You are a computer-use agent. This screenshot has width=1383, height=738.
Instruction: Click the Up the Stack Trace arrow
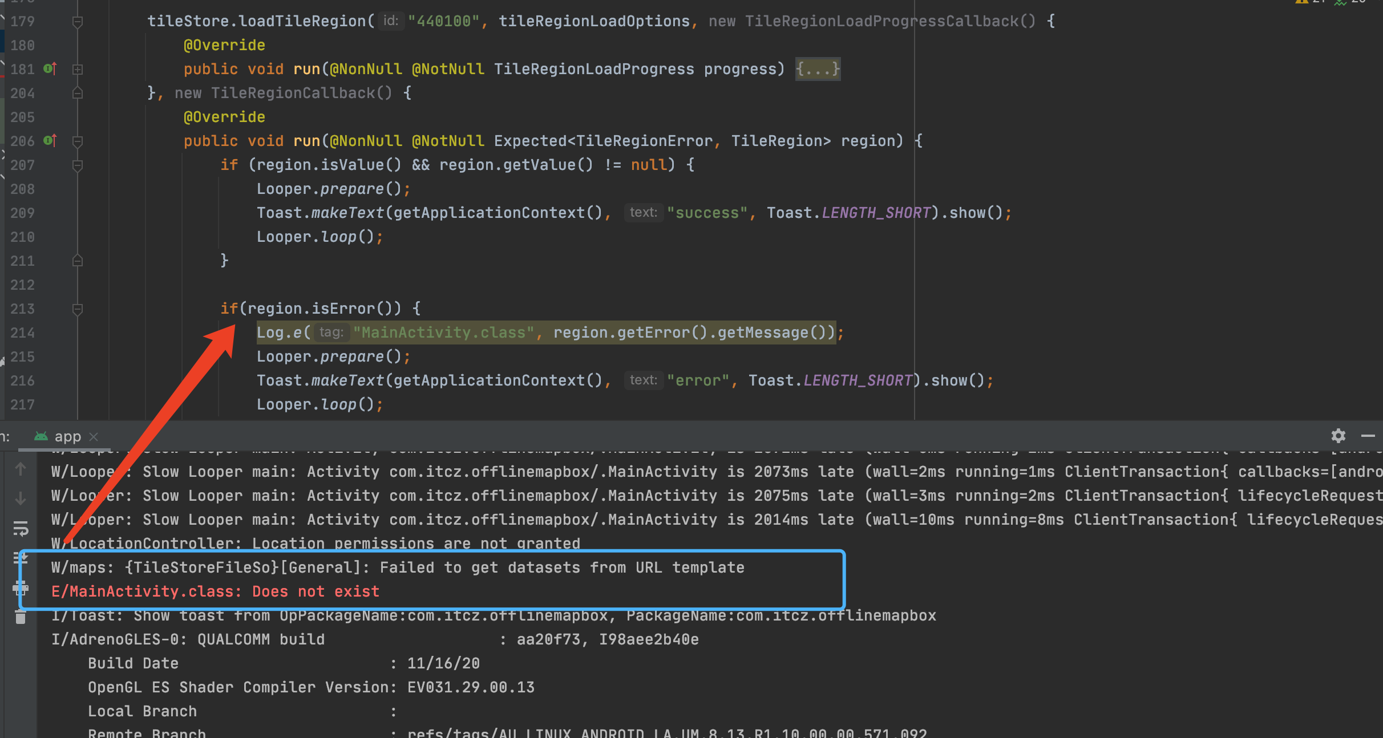pyautogui.click(x=21, y=469)
